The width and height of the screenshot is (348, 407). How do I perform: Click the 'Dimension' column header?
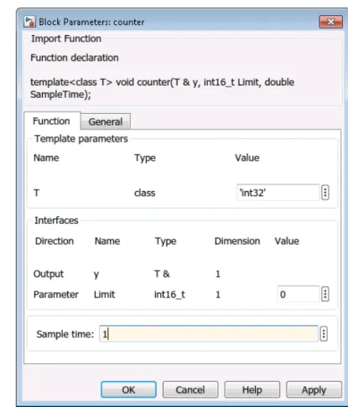237,241
